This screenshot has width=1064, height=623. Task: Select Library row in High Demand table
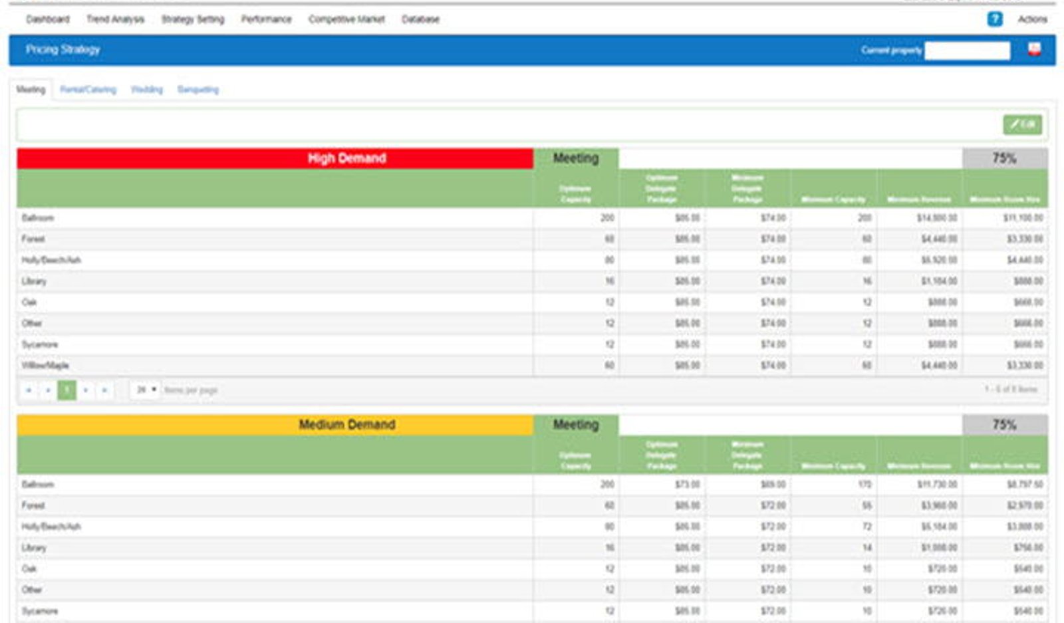tap(532, 281)
